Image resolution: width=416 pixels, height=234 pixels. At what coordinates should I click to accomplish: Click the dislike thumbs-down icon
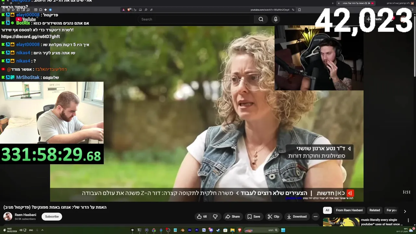215,216
